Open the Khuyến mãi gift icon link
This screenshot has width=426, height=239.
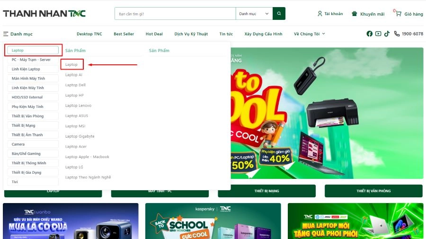[368, 14]
